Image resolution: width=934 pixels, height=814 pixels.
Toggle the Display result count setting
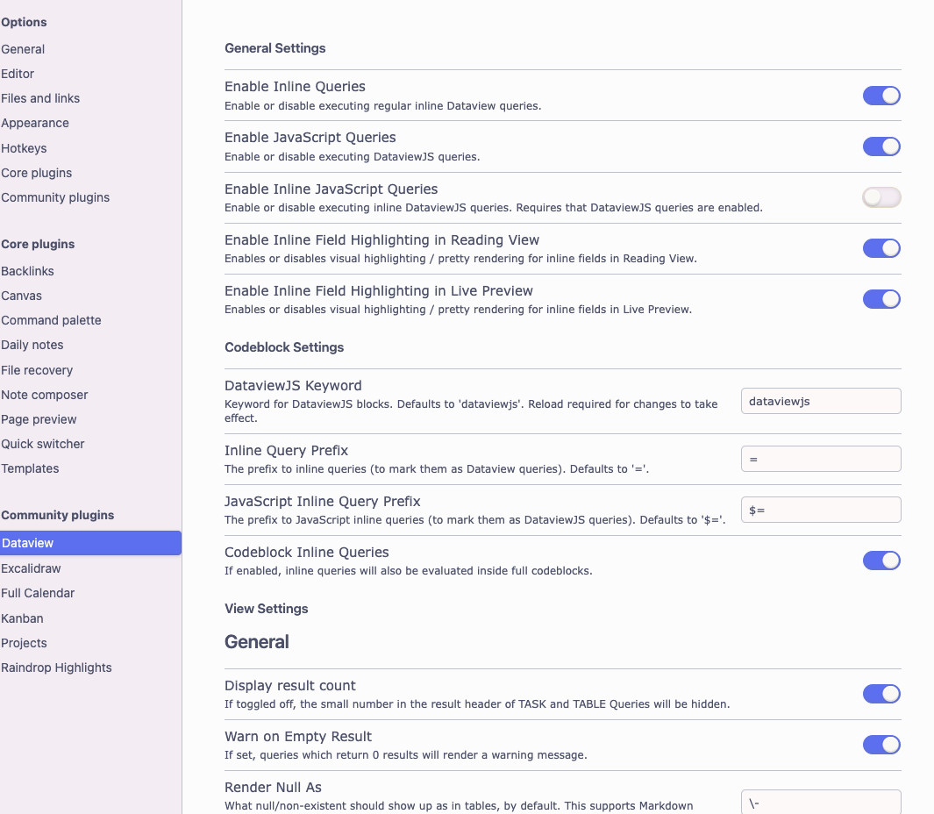(881, 694)
